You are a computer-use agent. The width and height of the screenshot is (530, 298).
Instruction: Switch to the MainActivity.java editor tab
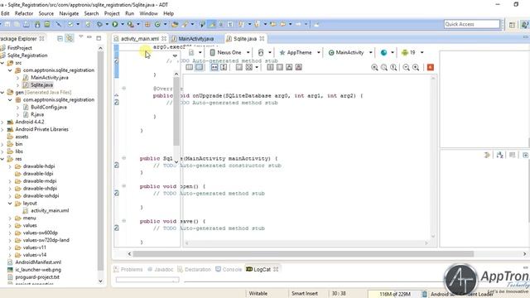tap(196, 39)
